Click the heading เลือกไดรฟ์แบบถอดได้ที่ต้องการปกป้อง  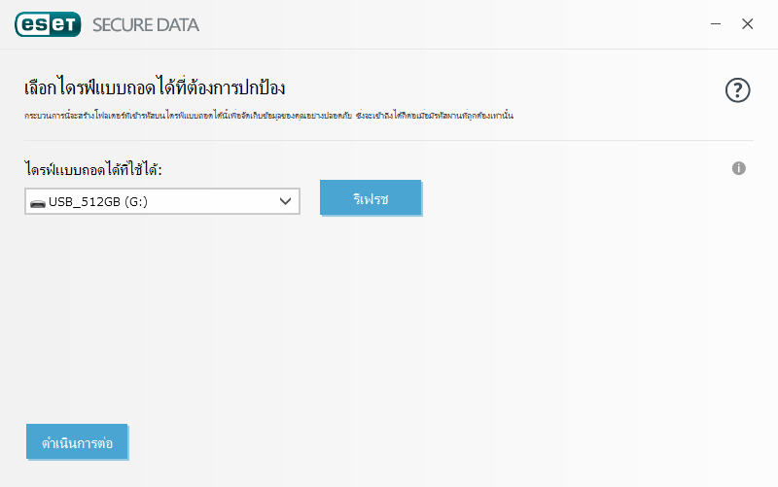click(x=155, y=87)
